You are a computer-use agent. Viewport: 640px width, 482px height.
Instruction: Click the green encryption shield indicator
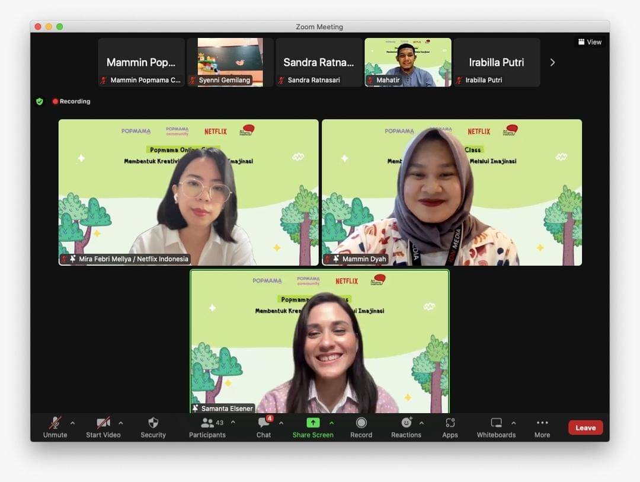[39, 101]
